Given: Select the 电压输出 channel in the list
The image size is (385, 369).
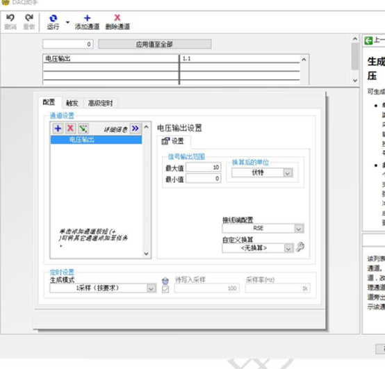Looking at the screenshot, I should [96, 140].
